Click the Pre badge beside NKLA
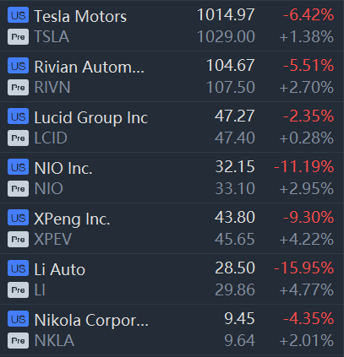Screen dimensions: 344x357 coord(18,341)
